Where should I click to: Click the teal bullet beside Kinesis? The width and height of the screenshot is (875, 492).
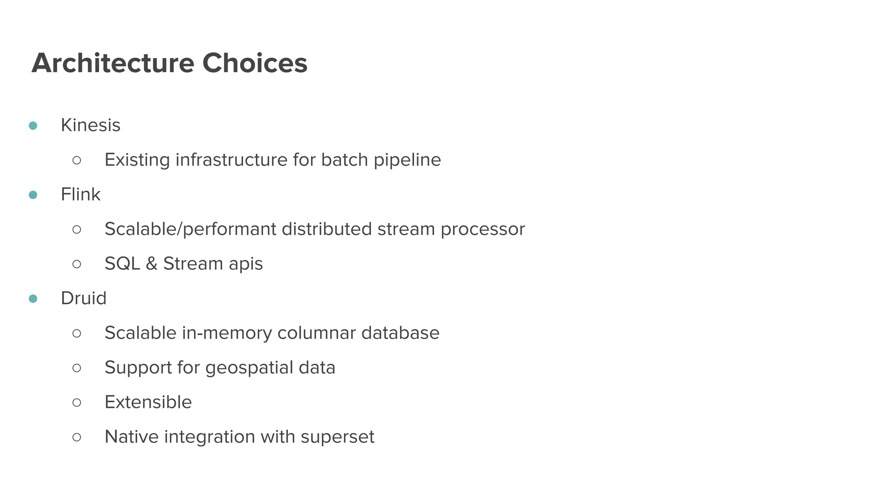33,126
